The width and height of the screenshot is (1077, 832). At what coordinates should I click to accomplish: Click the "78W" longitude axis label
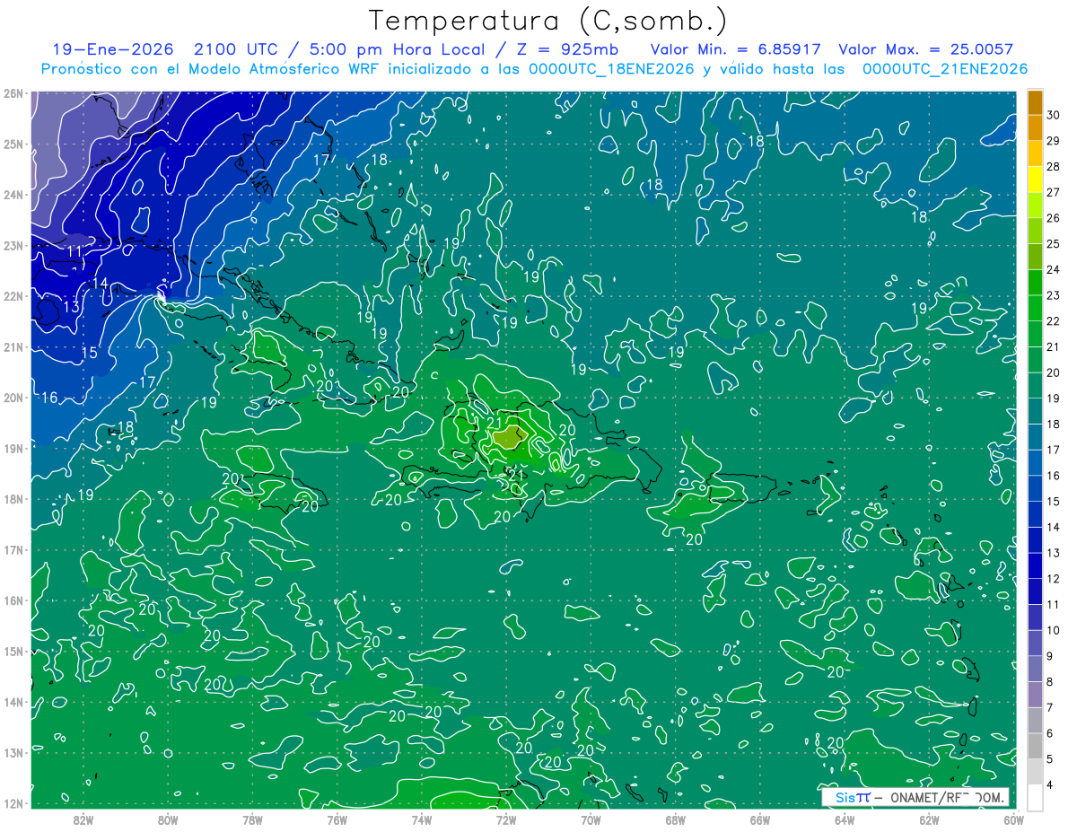coord(252,819)
